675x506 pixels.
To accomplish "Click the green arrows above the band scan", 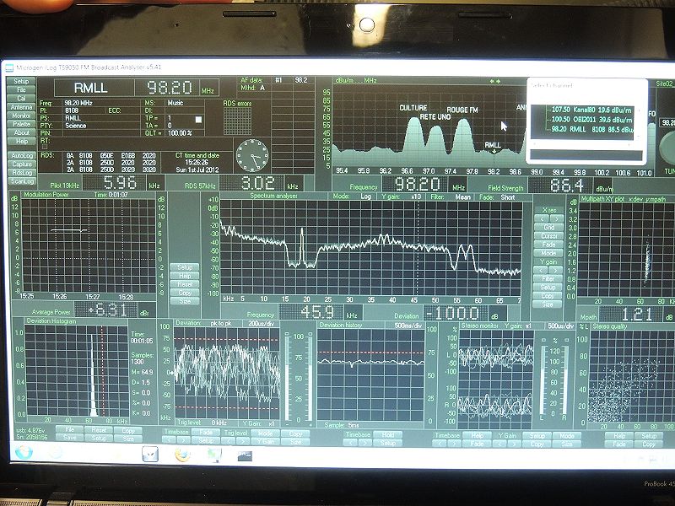I will 495,81.
